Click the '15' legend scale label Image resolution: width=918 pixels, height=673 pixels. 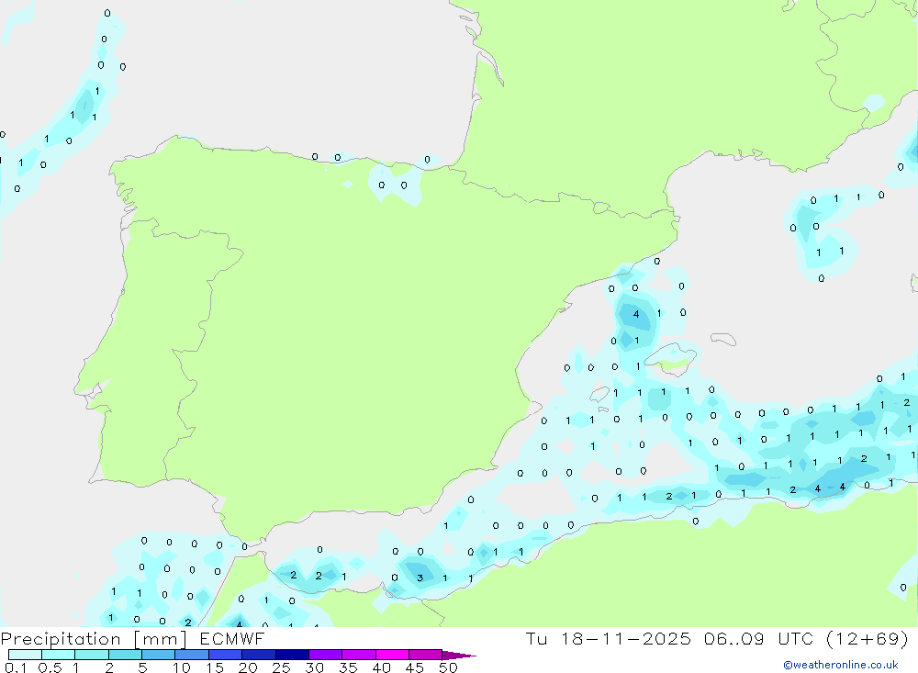215,667
